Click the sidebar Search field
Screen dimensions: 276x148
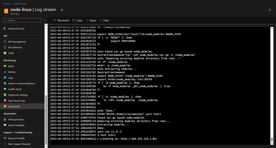(x=23, y=20)
